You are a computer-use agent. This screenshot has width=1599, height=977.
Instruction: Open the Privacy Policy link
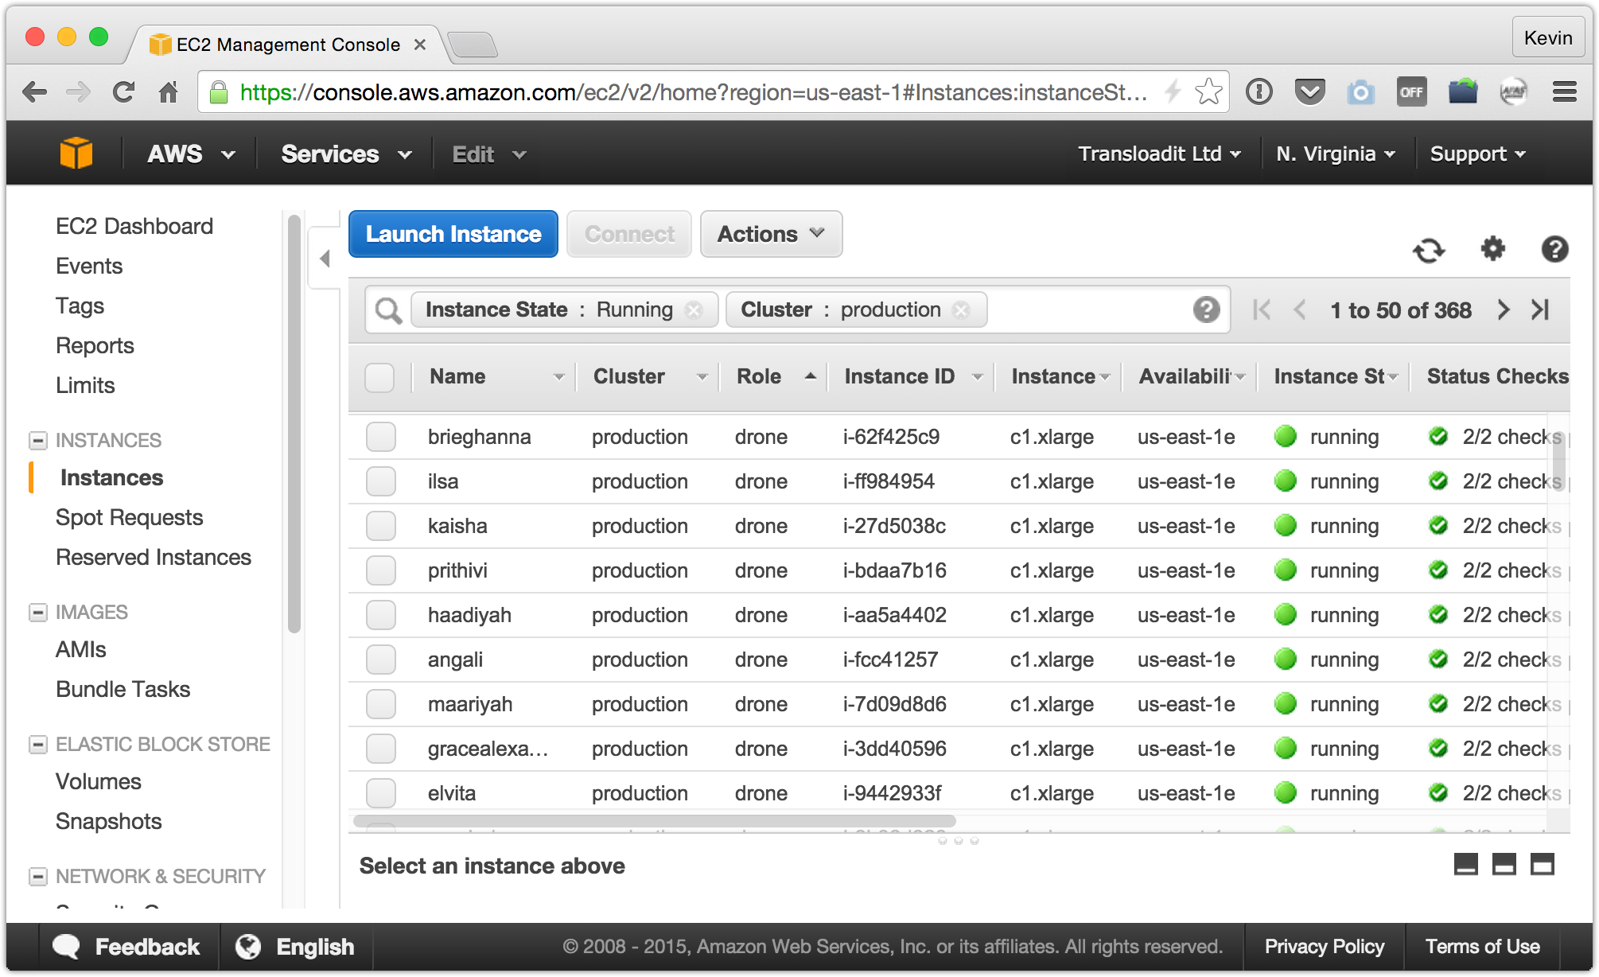click(1324, 947)
